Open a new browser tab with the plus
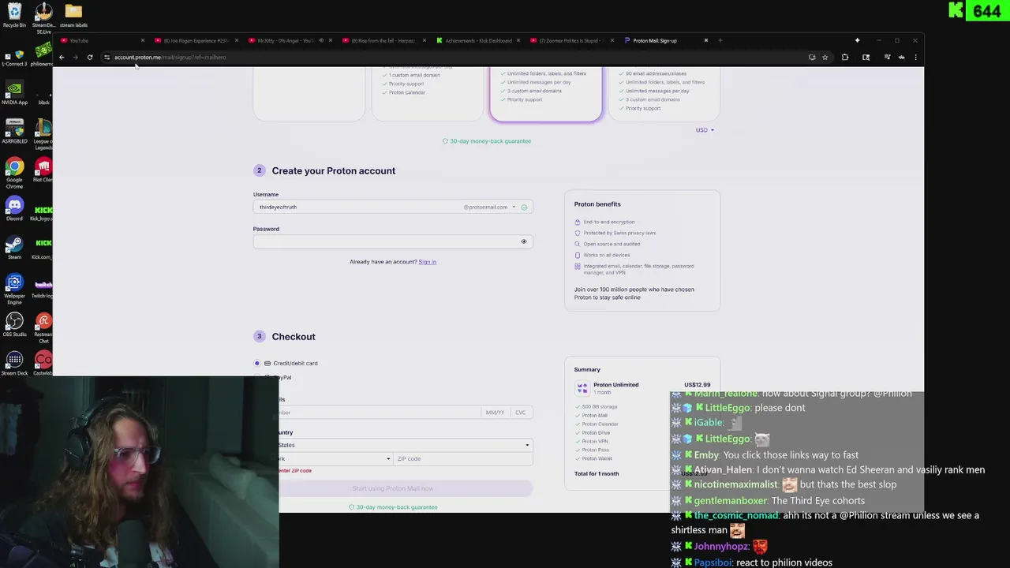Viewport: 1010px width, 568px height. (720, 40)
